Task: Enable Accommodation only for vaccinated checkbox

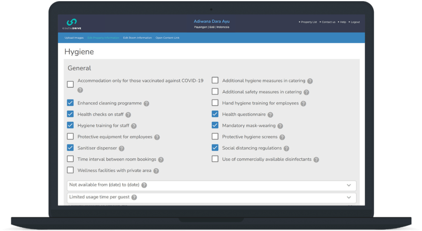Action: (x=70, y=84)
